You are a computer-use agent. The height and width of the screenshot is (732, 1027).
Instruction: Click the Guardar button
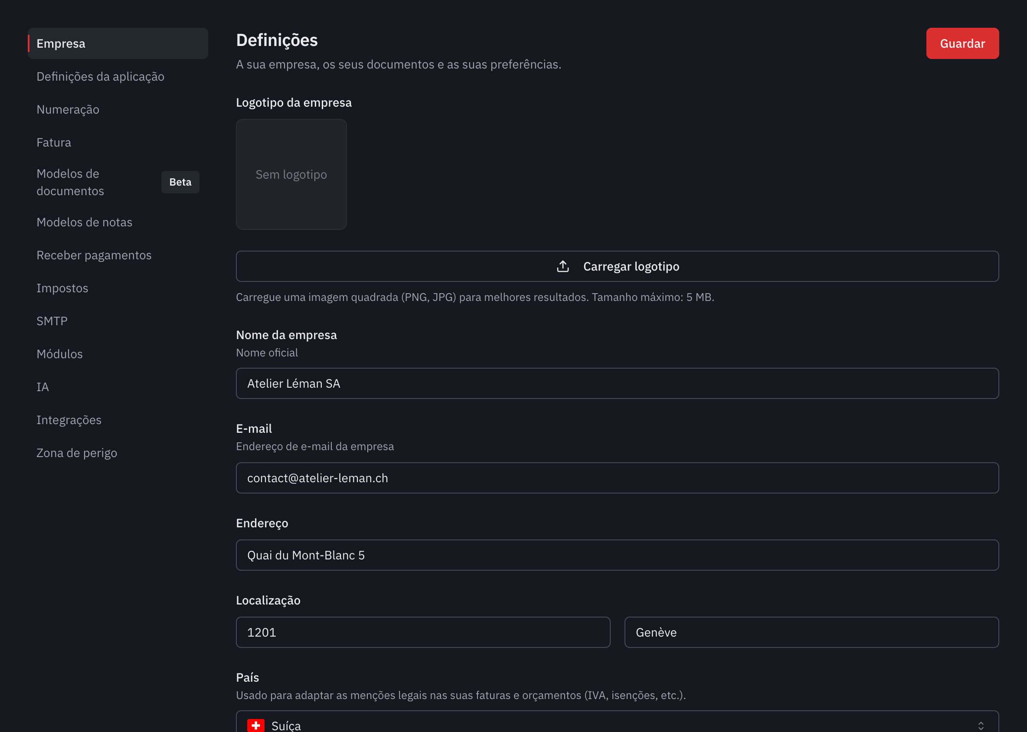[x=962, y=43]
